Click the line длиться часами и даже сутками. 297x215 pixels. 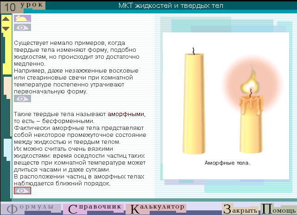coord(62,170)
